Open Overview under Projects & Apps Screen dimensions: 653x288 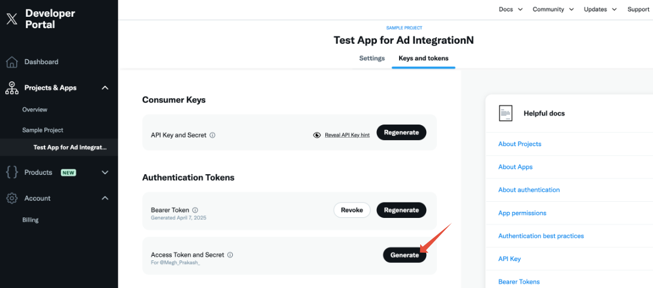(35, 110)
